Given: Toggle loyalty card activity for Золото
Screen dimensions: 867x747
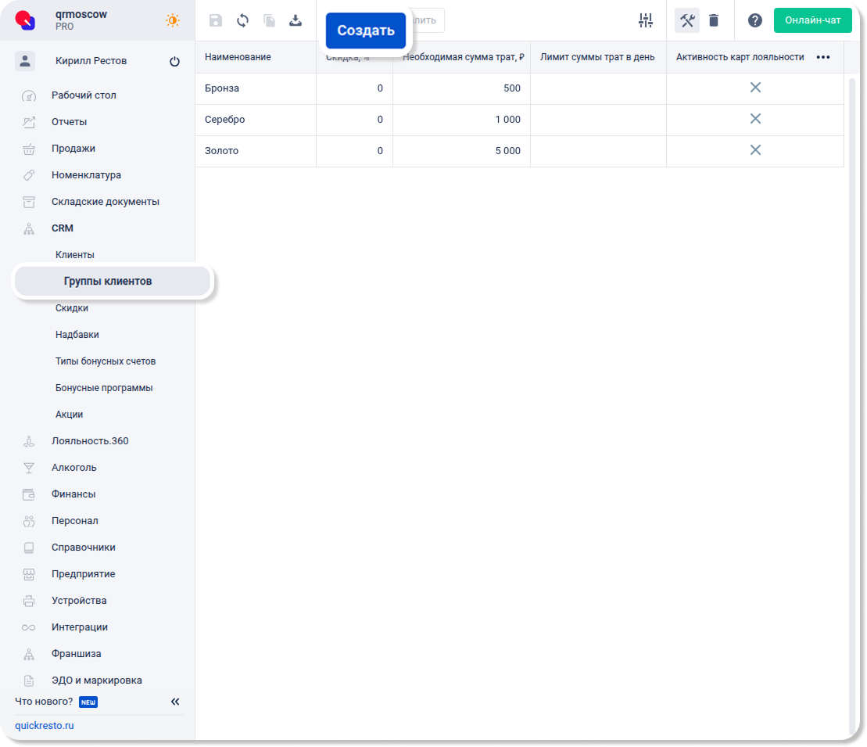Looking at the screenshot, I should [x=755, y=150].
